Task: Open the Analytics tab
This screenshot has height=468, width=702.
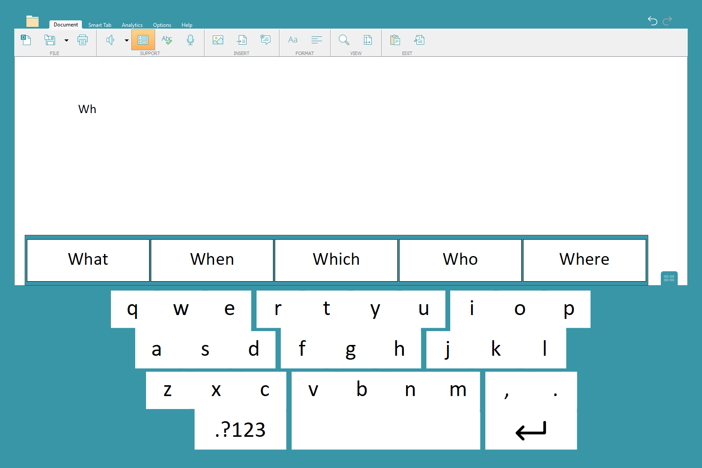Action: coord(132,25)
